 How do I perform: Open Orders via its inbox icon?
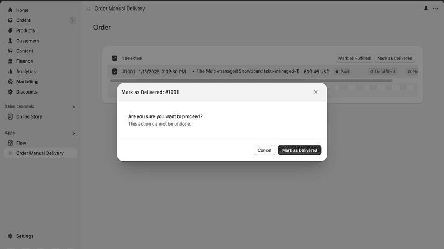click(x=10, y=20)
